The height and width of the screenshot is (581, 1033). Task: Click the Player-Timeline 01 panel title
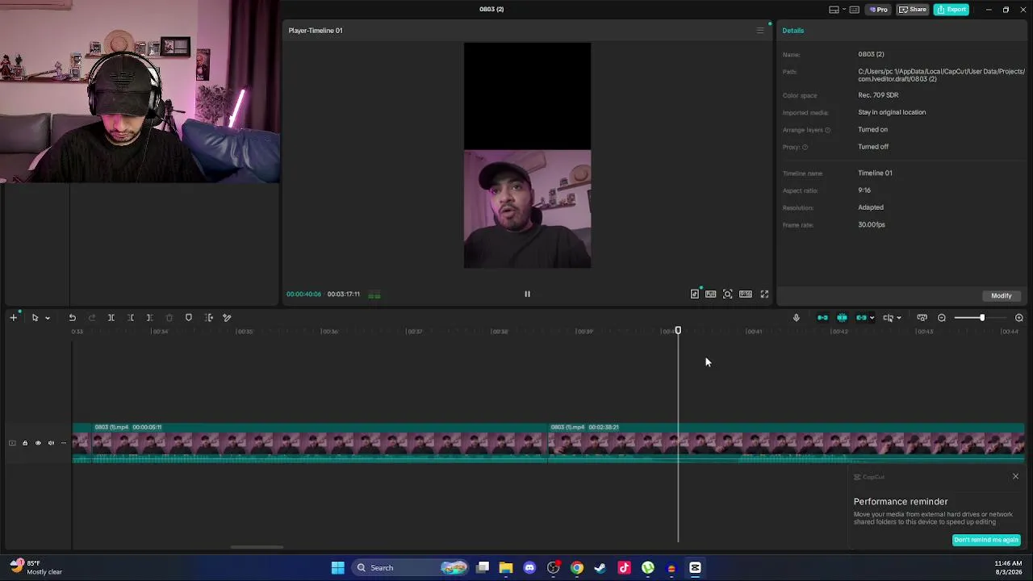tap(316, 31)
